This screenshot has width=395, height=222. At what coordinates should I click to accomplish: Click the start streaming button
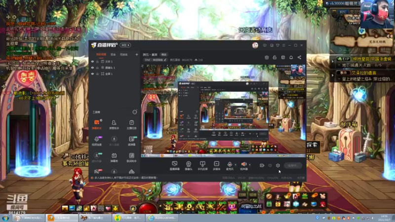(293, 166)
